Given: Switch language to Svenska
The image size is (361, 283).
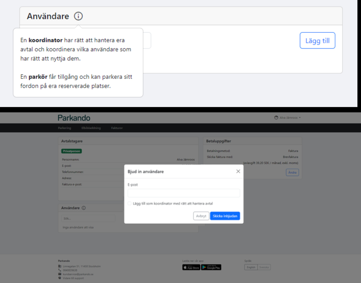Looking at the screenshot, I should point(264,267).
